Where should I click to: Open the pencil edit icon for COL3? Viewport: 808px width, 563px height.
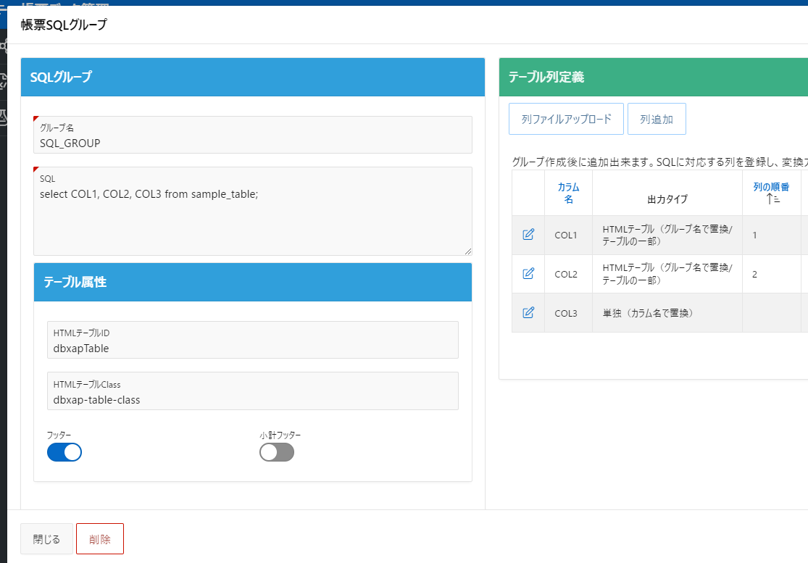(527, 312)
